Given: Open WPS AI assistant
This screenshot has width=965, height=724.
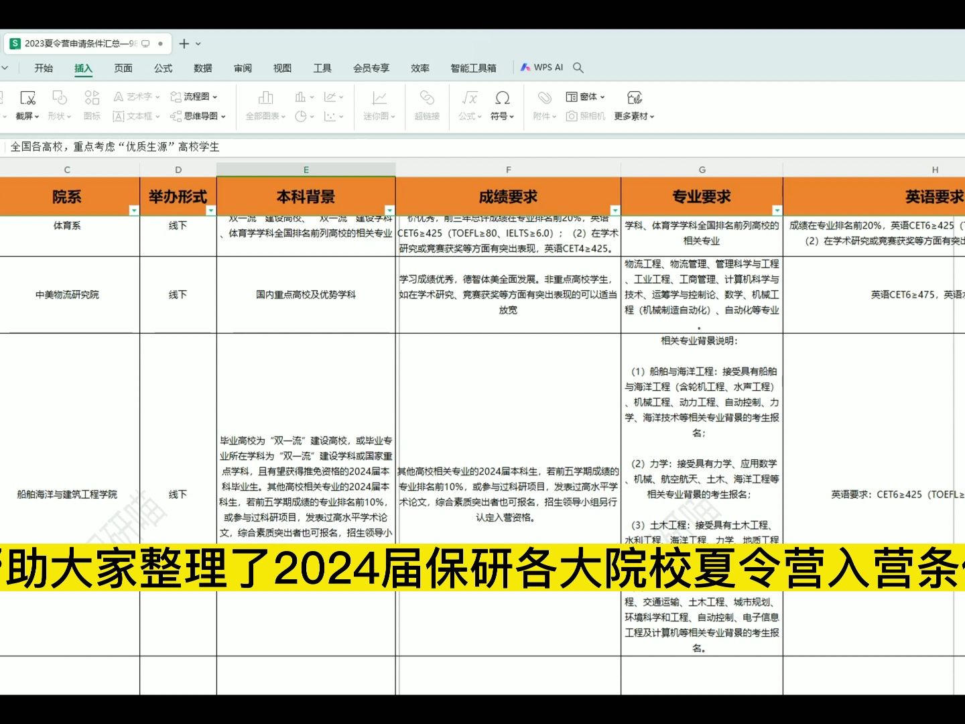Looking at the screenshot, I should [x=542, y=68].
